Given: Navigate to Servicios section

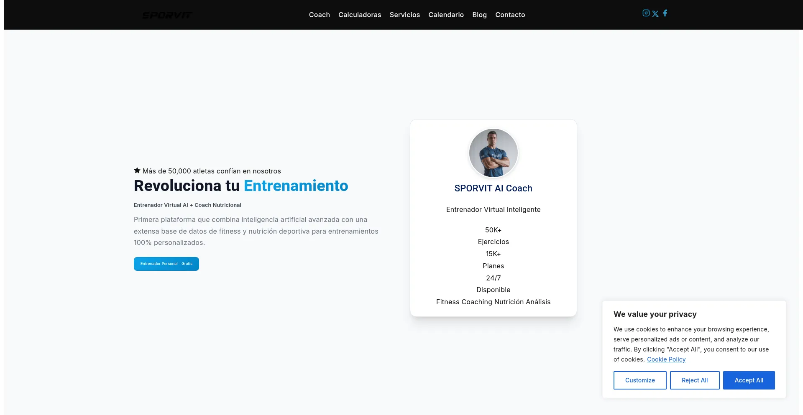Looking at the screenshot, I should tap(404, 15).
